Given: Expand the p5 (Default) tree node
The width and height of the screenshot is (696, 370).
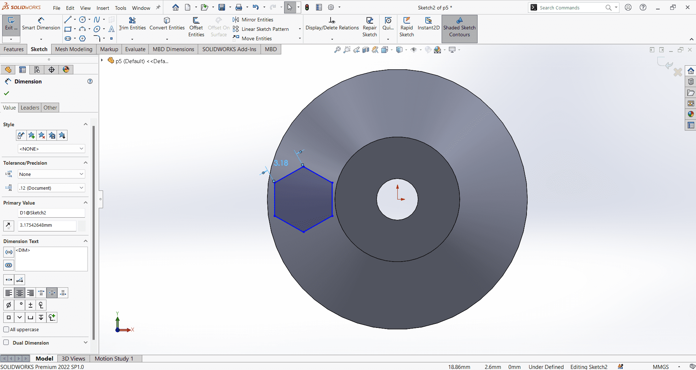Looking at the screenshot, I should (x=102, y=61).
